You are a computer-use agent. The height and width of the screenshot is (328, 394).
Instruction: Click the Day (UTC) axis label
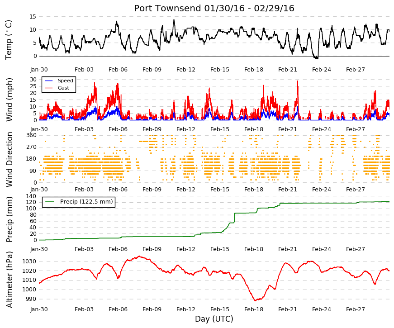pos(214,319)
